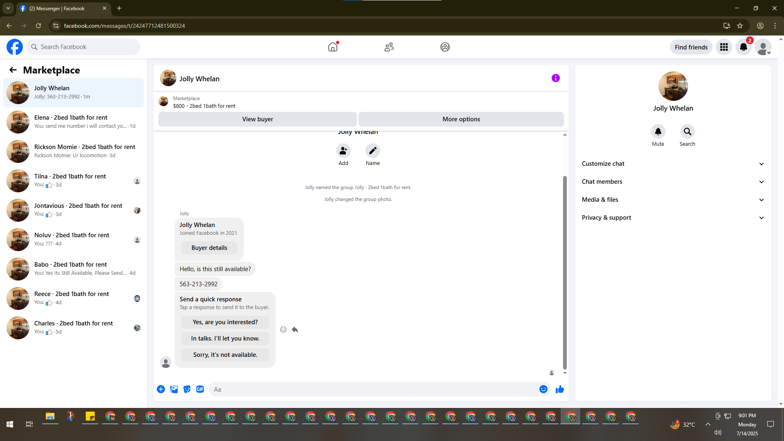784x441 pixels.
Task: Click the Name pencil icon
Action: [x=372, y=151]
